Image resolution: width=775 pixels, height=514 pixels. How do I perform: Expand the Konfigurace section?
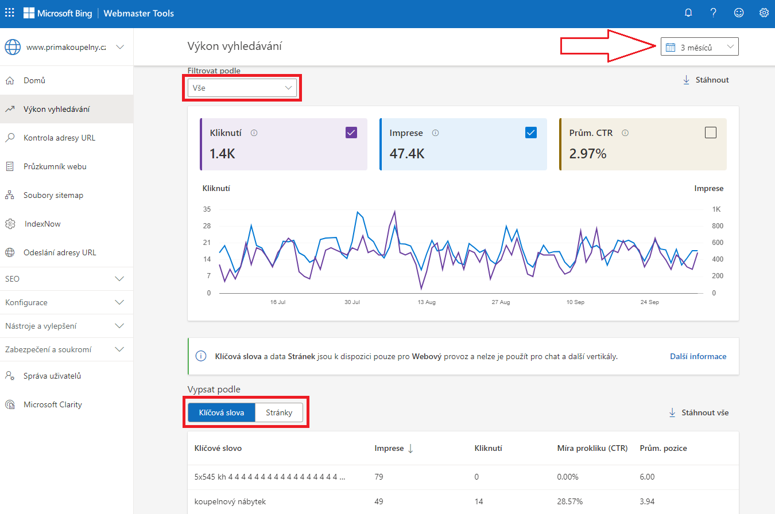pos(67,302)
